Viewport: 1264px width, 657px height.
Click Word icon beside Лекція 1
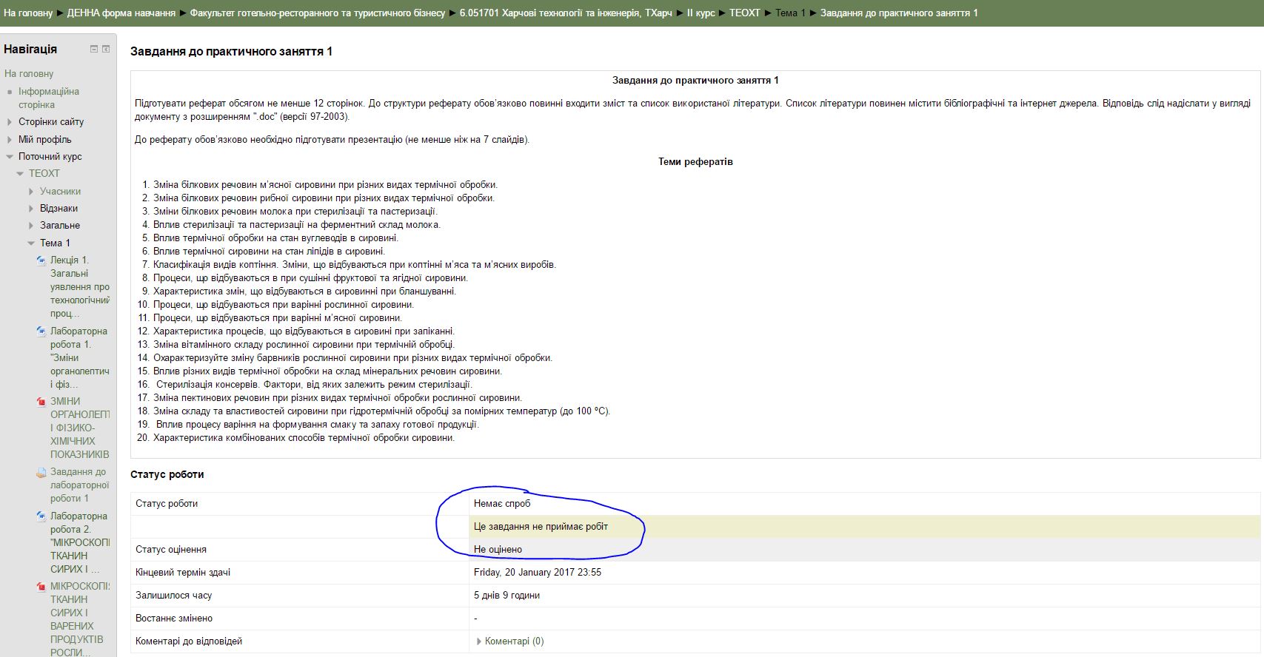point(41,260)
